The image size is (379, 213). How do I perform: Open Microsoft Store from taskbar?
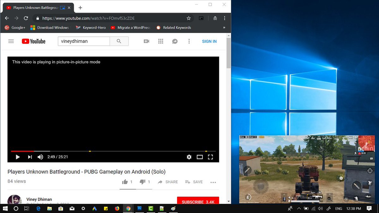tap(61, 209)
